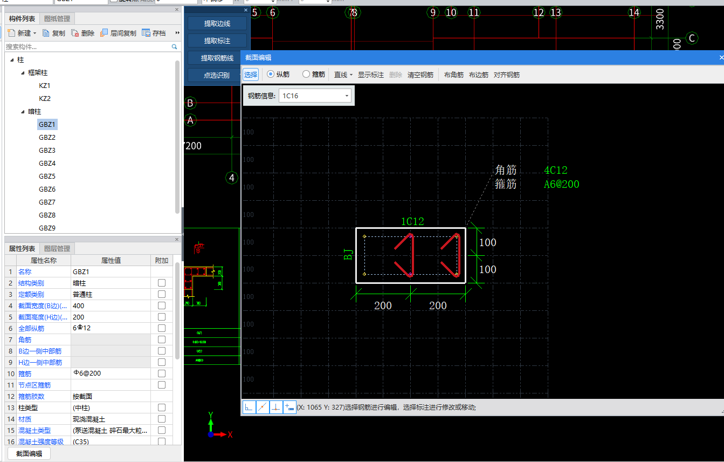Click the property list vertical scrollbar
The image size is (724, 462).
tap(177, 311)
